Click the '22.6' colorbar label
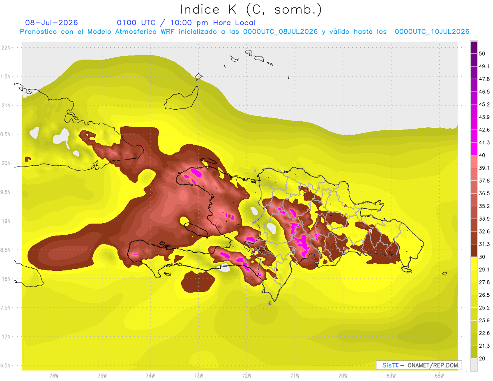The image size is (493, 381). [x=484, y=333]
